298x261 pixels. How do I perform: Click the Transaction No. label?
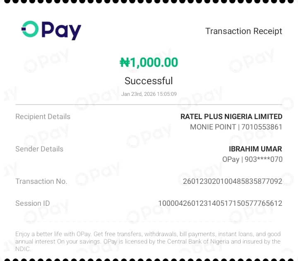(x=41, y=181)
